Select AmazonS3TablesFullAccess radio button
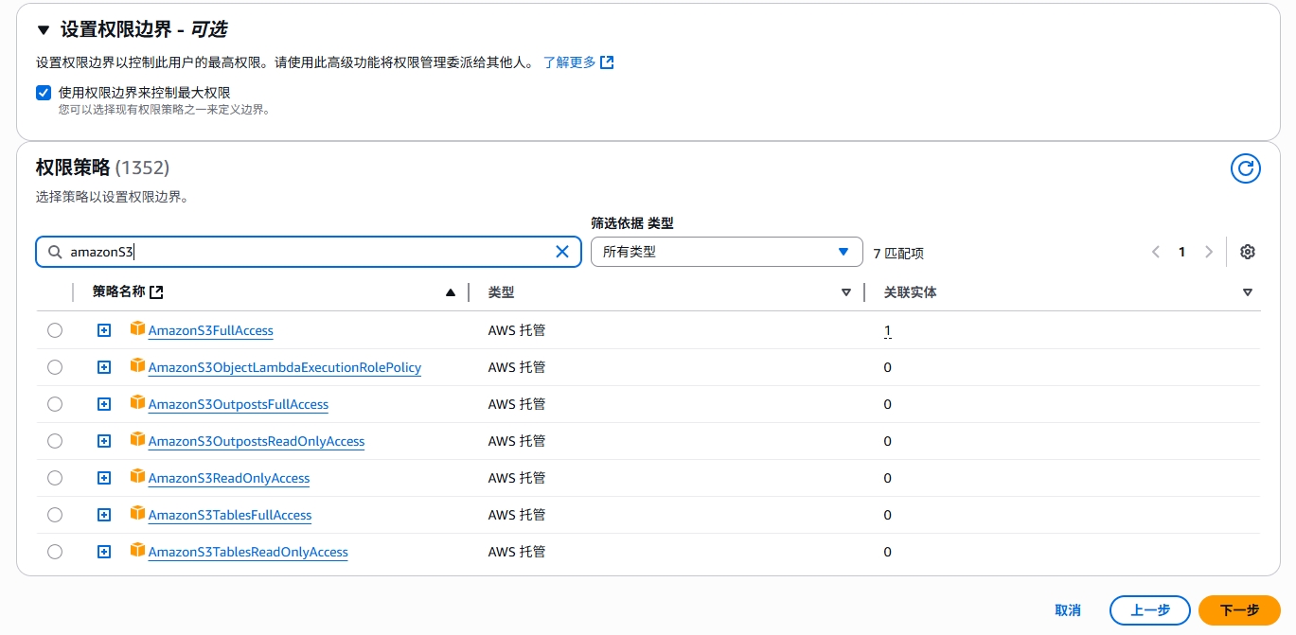The height and width of the screenshot is (635, 1296). (x=55, y=515)
